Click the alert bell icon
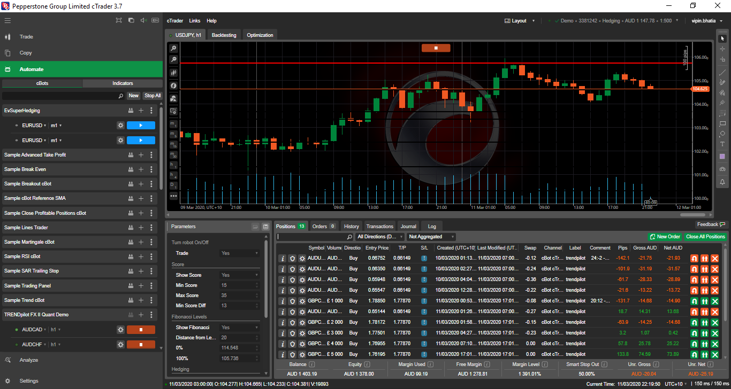Viewport: 731px width, 389px height. (722, 182)
